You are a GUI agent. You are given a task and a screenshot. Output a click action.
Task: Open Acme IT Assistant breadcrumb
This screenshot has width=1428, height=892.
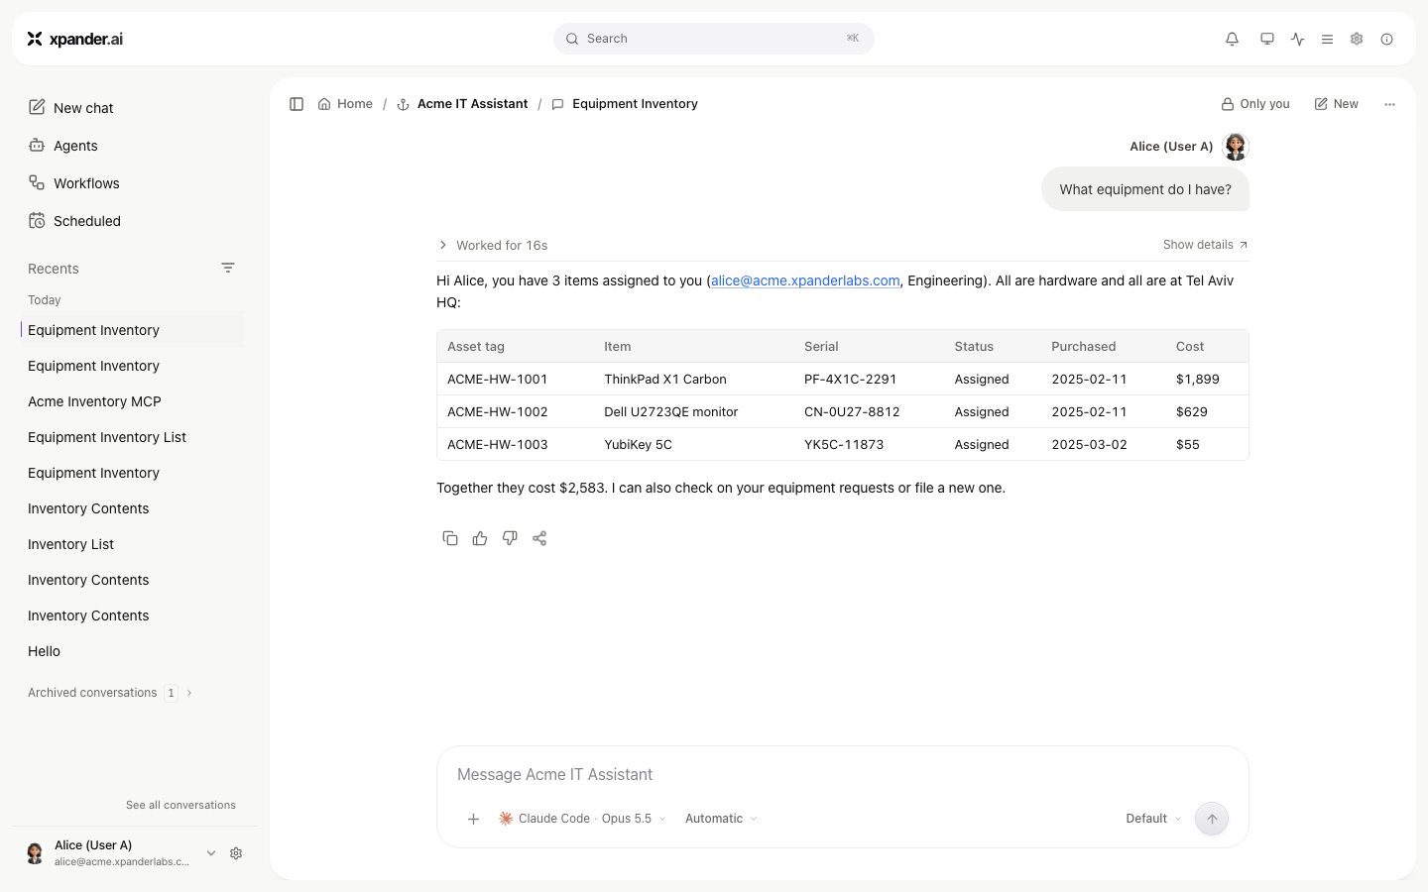[462, 104]
